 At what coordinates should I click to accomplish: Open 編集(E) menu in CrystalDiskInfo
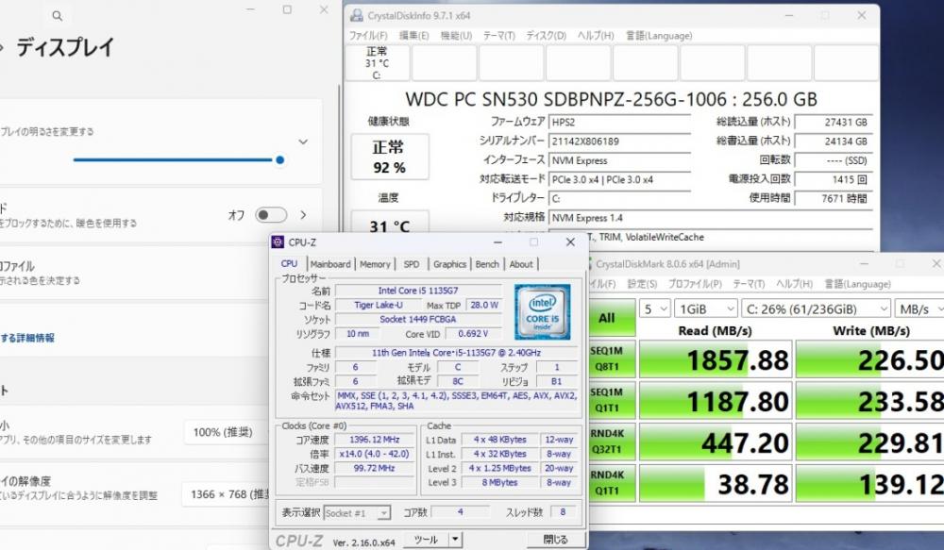click(x=414, y=36)
